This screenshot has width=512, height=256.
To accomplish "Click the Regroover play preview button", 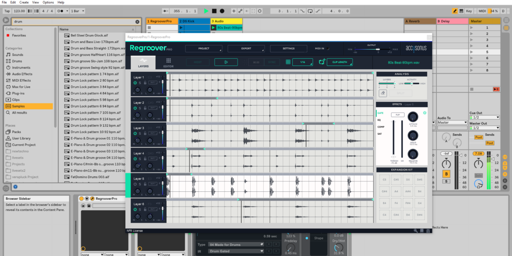I will click(226, 62).
